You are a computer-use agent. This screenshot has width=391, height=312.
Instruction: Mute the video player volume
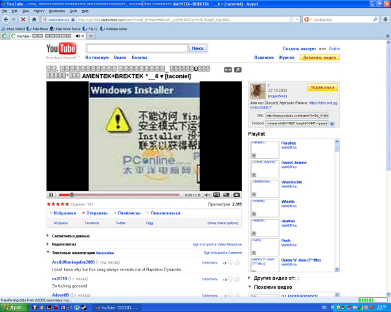tap(207, 195)
